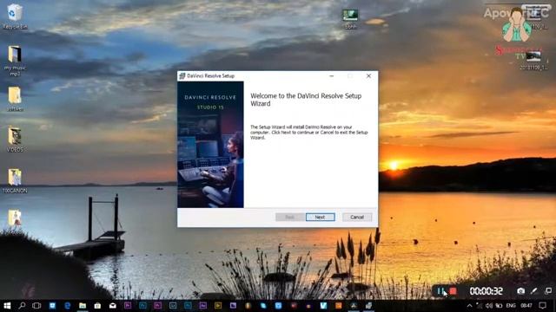The image size is (556, 312).
Task: Close the DaVinci Resolve Setup window
Action: [x=368, y=75]
